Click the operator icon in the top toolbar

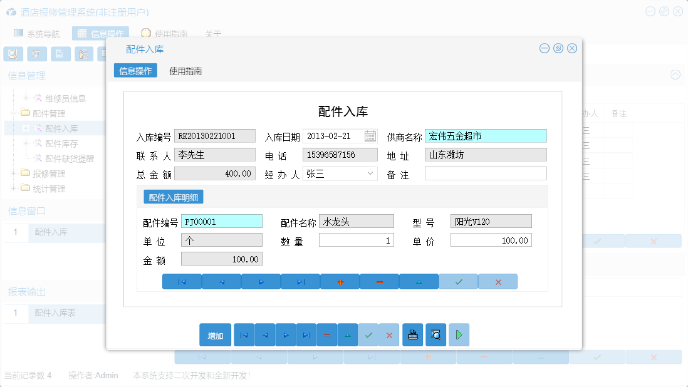(83, 54)
